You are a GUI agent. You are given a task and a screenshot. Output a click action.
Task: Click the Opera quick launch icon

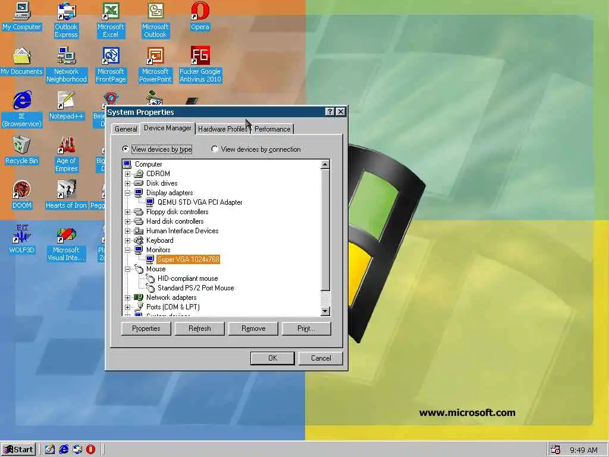90,450
